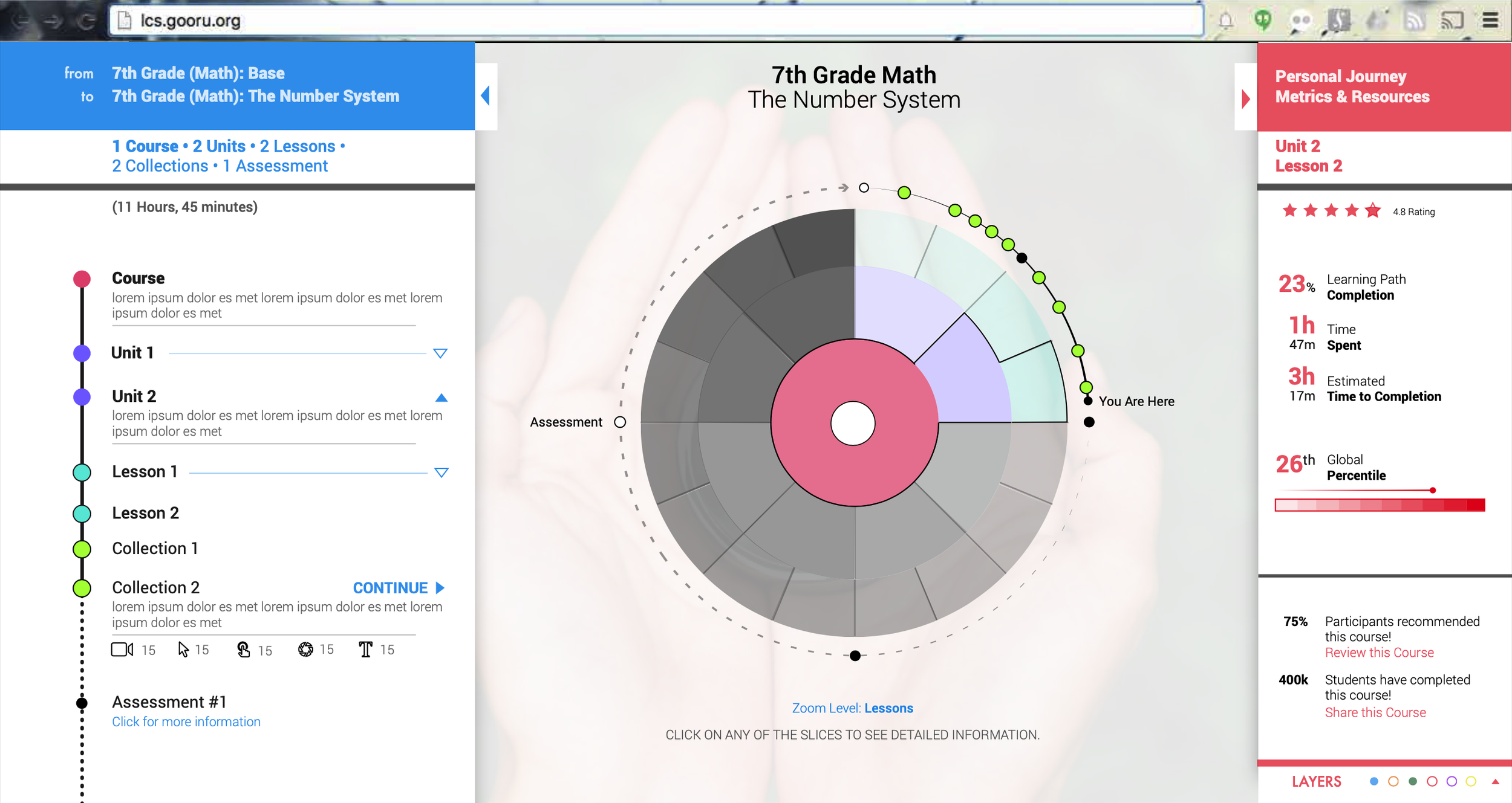Click the video camera resource icon

(122, 650)
